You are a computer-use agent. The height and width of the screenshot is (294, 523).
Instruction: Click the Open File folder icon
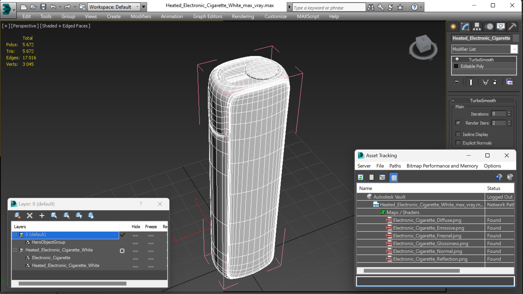(x=33, y=7)
